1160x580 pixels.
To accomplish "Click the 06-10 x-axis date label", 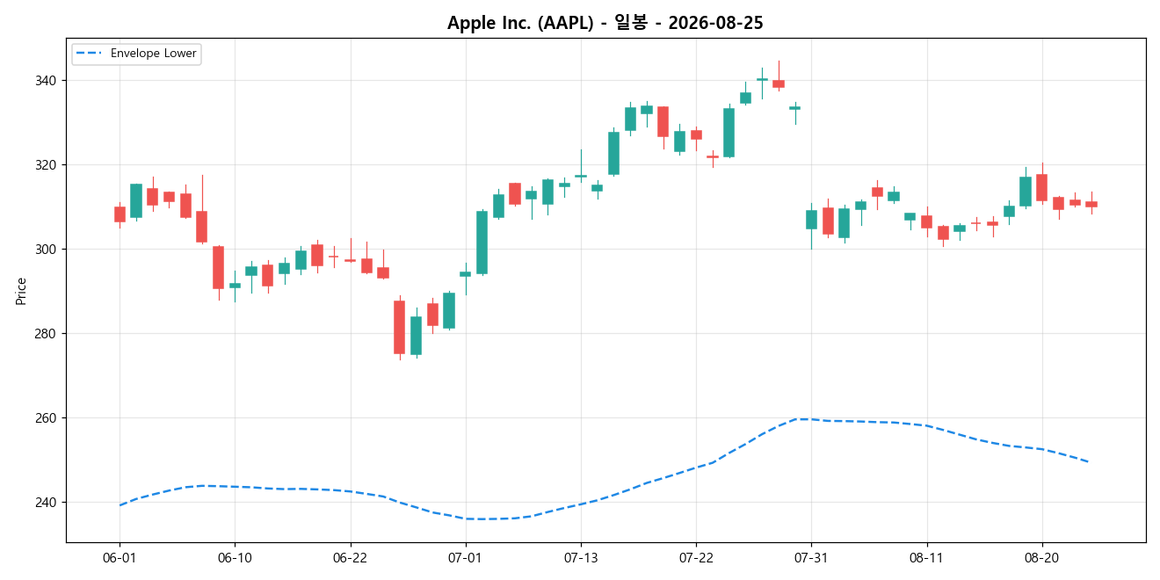I will 235,558.
